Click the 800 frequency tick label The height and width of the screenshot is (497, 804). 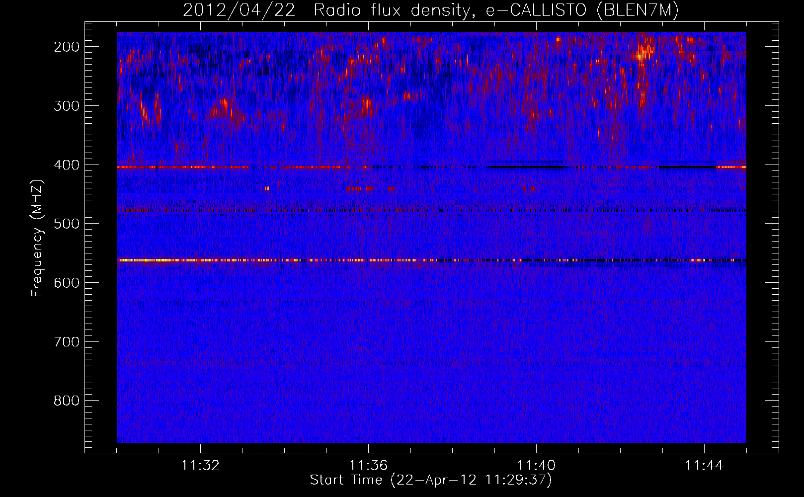(x=67, y=401)
